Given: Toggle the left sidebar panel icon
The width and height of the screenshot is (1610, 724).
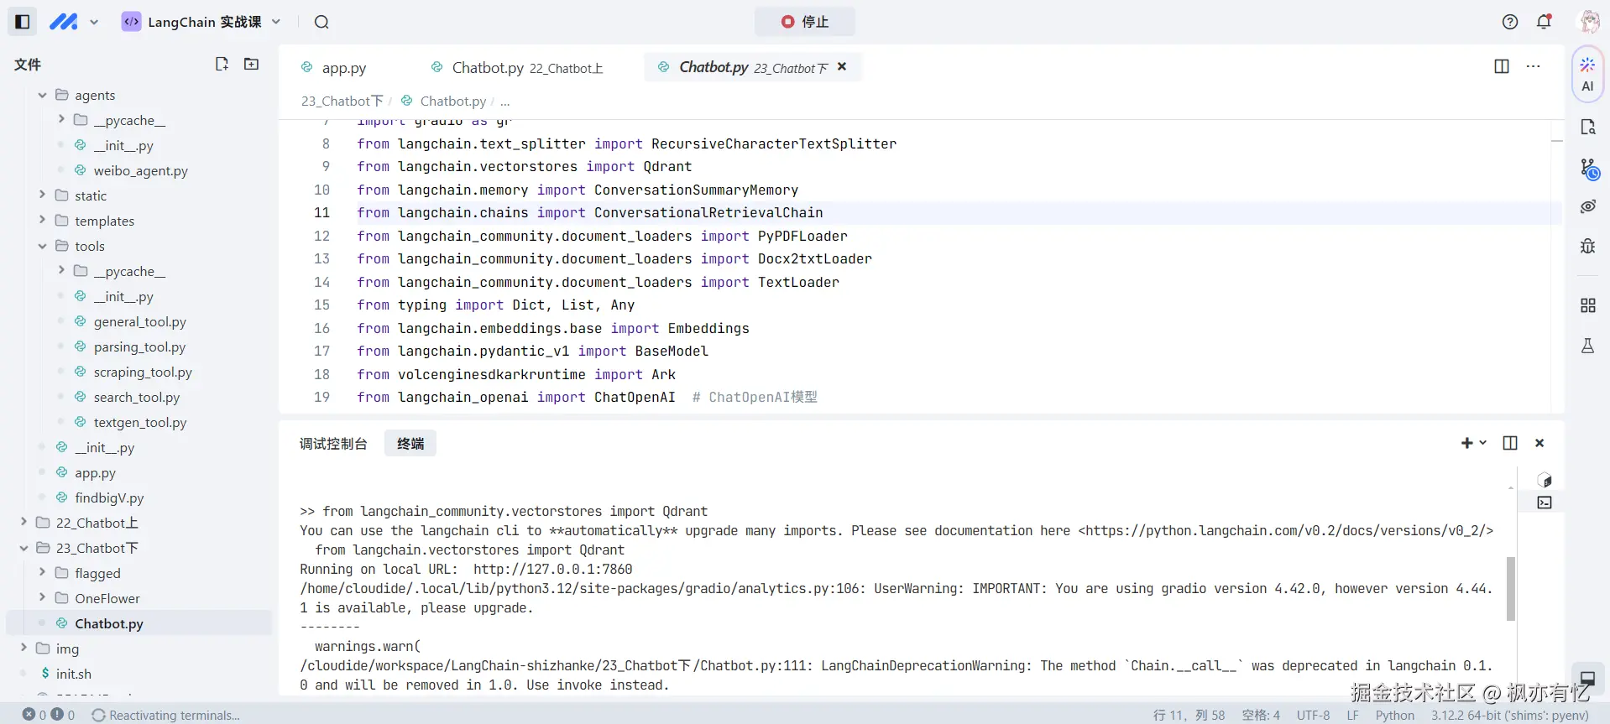Looking at the screenshot, I should tap(23, 22).
